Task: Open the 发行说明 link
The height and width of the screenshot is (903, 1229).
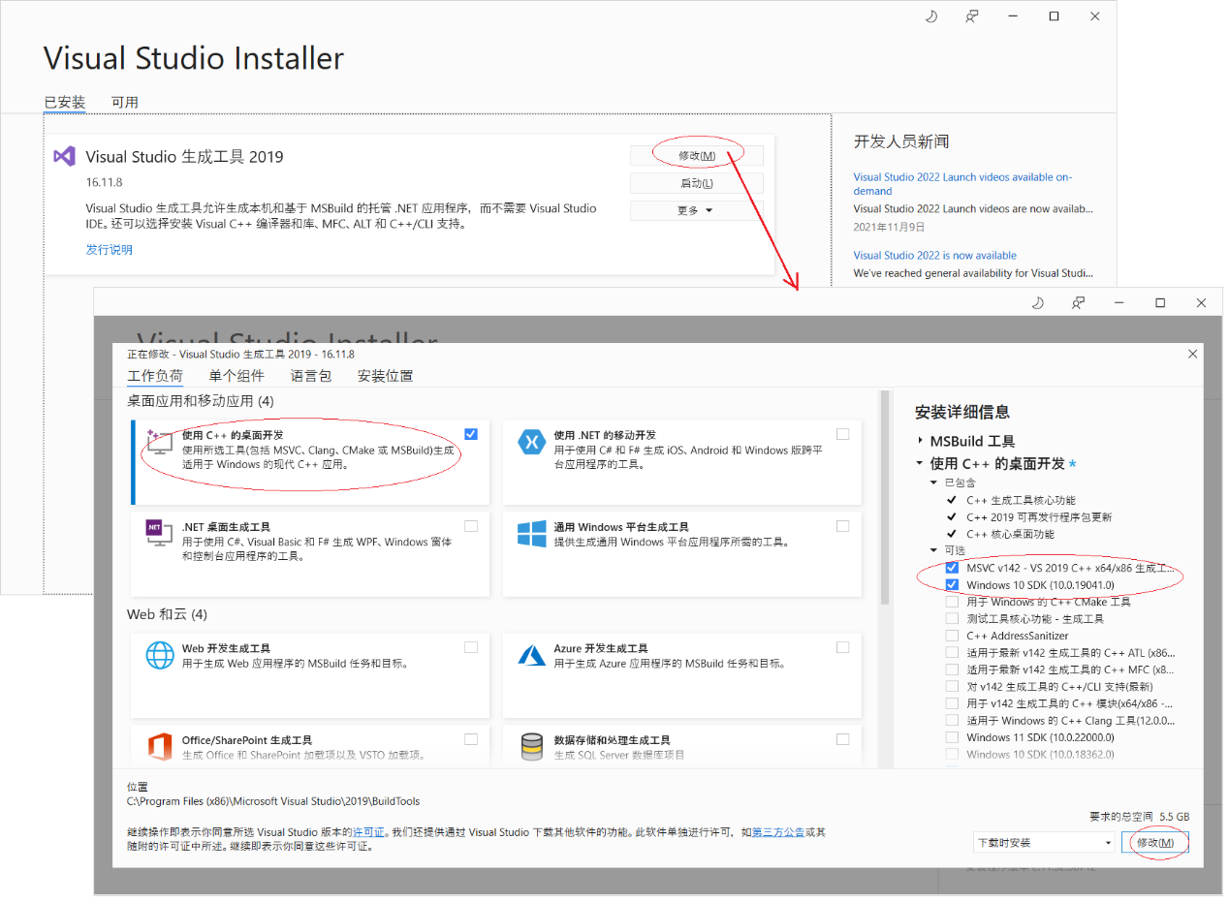Action: (x=109, y=249)
